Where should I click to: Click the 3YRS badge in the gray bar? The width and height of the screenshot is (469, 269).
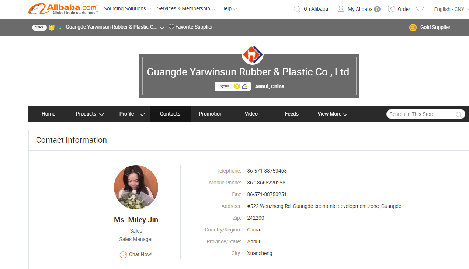point(39,27)
